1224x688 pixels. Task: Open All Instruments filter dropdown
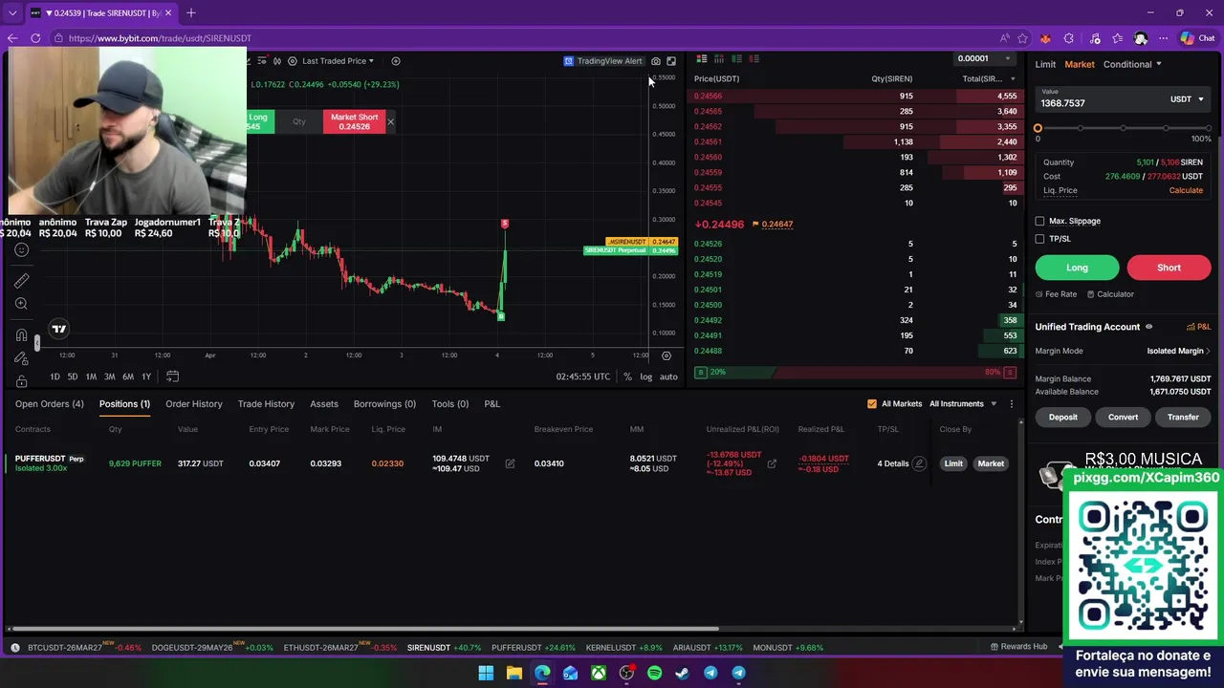click(x=963, y=404)
